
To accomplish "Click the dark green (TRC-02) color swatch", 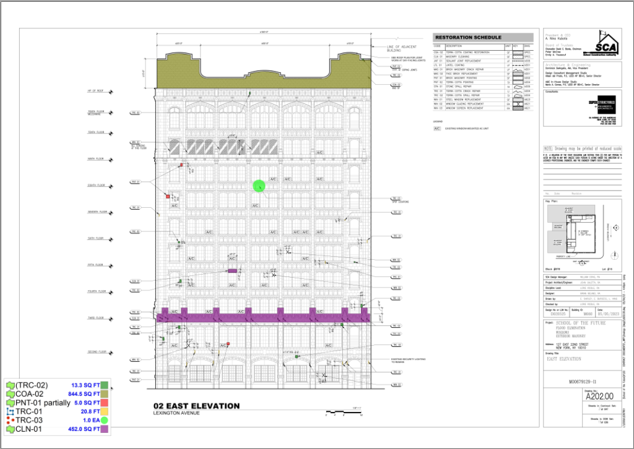I will pyautogui.click(x=104, y=386).
